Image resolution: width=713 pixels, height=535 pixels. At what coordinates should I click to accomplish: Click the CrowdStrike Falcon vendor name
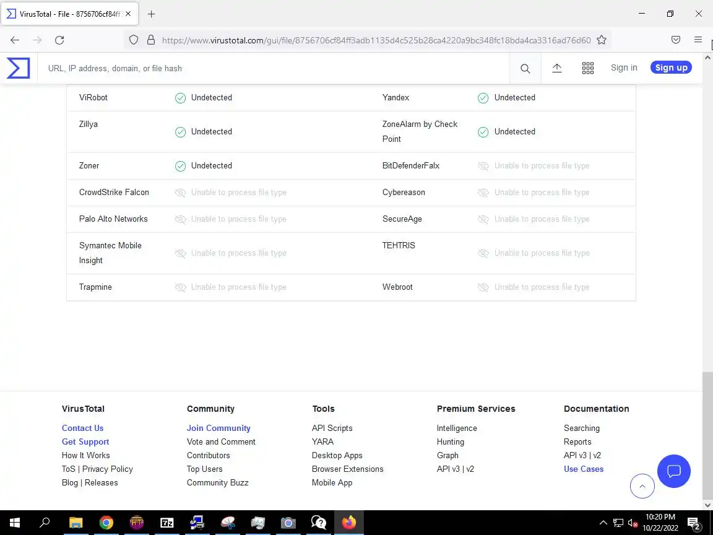pos(114,193)
